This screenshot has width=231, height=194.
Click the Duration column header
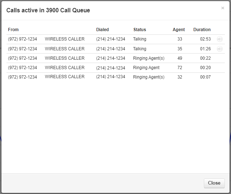coord(202,30)
